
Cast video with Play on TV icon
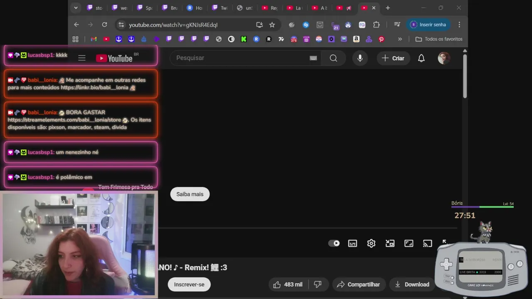427,243
